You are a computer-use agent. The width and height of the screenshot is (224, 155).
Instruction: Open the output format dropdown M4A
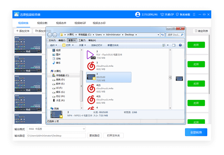56,129
